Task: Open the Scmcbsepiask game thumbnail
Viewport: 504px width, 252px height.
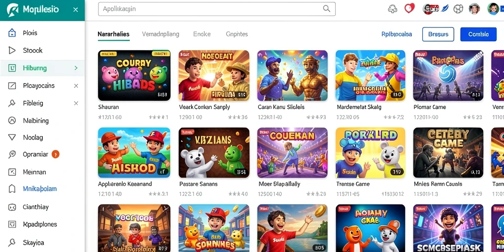Action: [x=448, y=228]
